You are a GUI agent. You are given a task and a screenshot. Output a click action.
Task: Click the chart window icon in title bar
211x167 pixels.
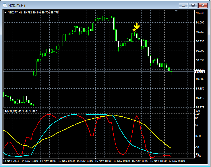(5, 5)
